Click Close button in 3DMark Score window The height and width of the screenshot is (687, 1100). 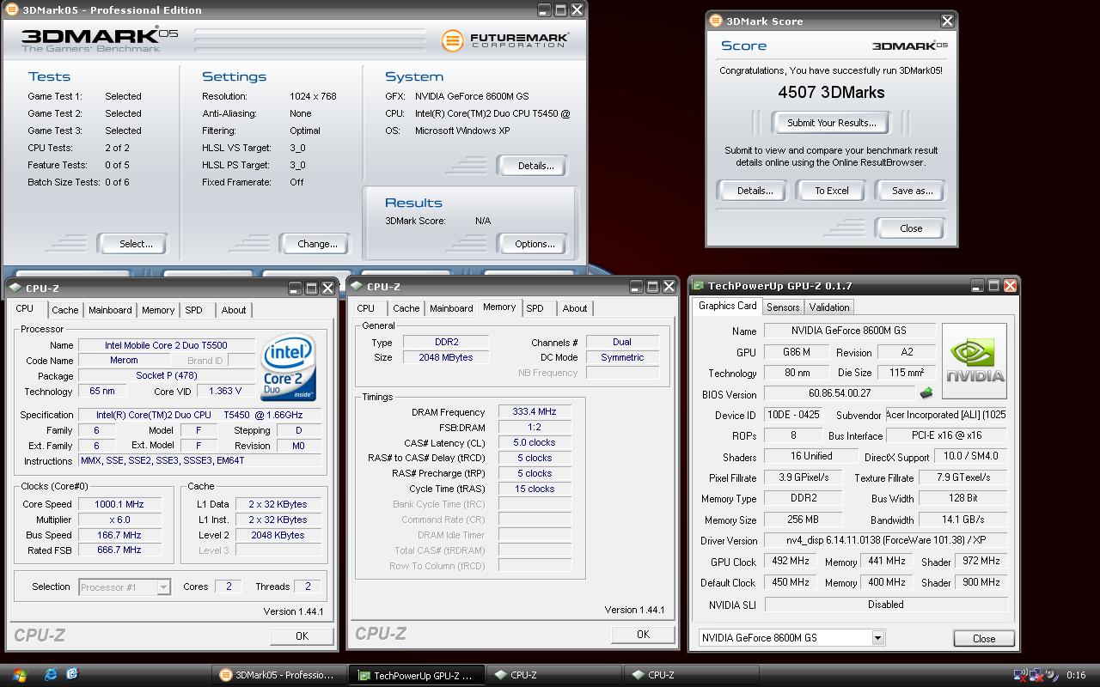(911, 228)
